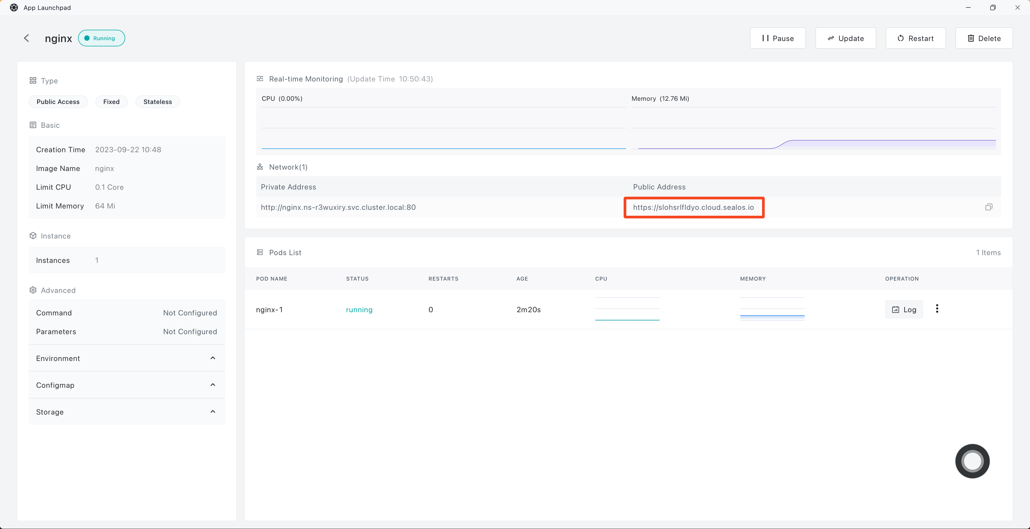Expand the Configmap section
This screenshot has height=529, width=1030.
tap(126, 385)
